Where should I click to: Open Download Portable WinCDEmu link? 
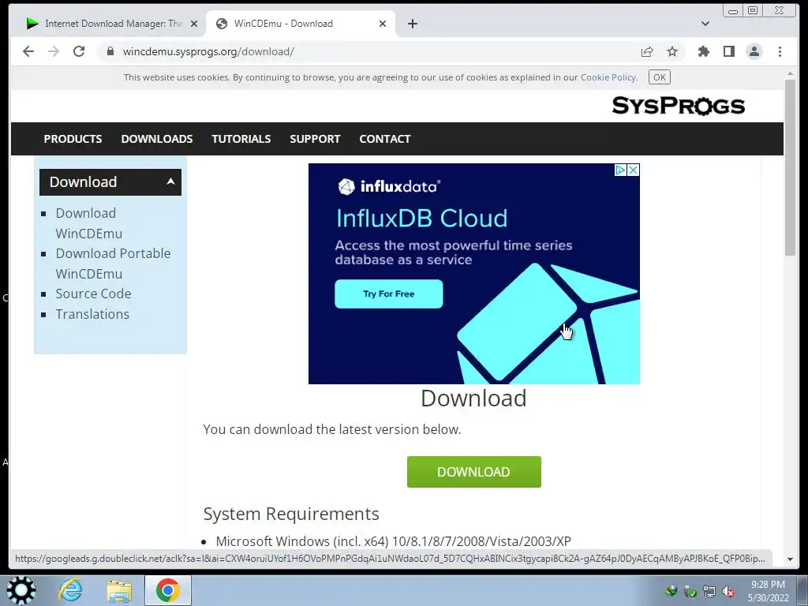point(113,264)
